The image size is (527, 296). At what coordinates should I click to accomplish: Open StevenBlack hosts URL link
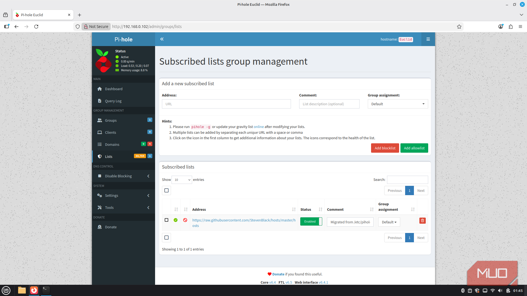click(x=244, y=223)
